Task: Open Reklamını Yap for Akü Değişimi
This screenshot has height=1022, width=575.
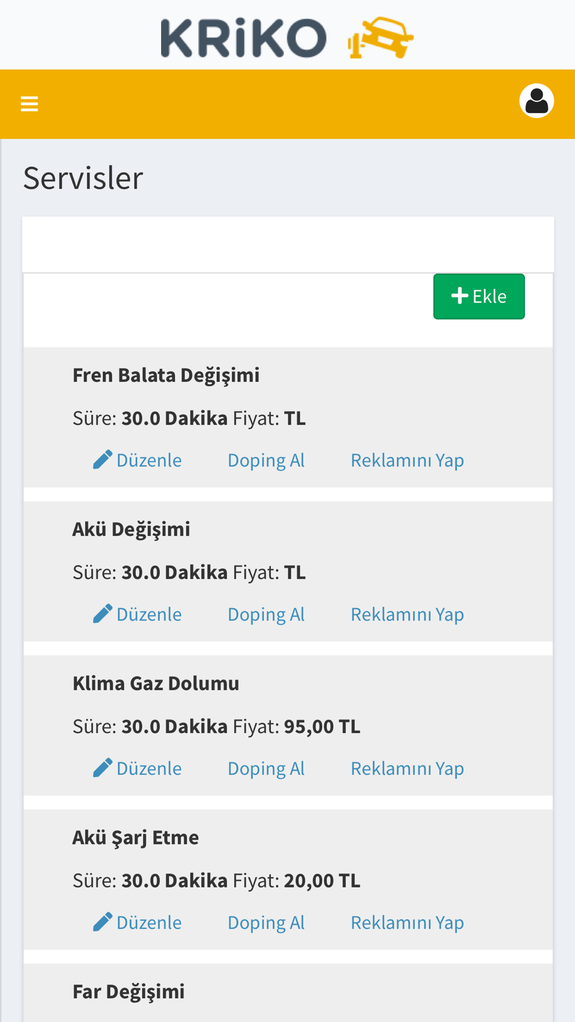Action: pos(407,614)
